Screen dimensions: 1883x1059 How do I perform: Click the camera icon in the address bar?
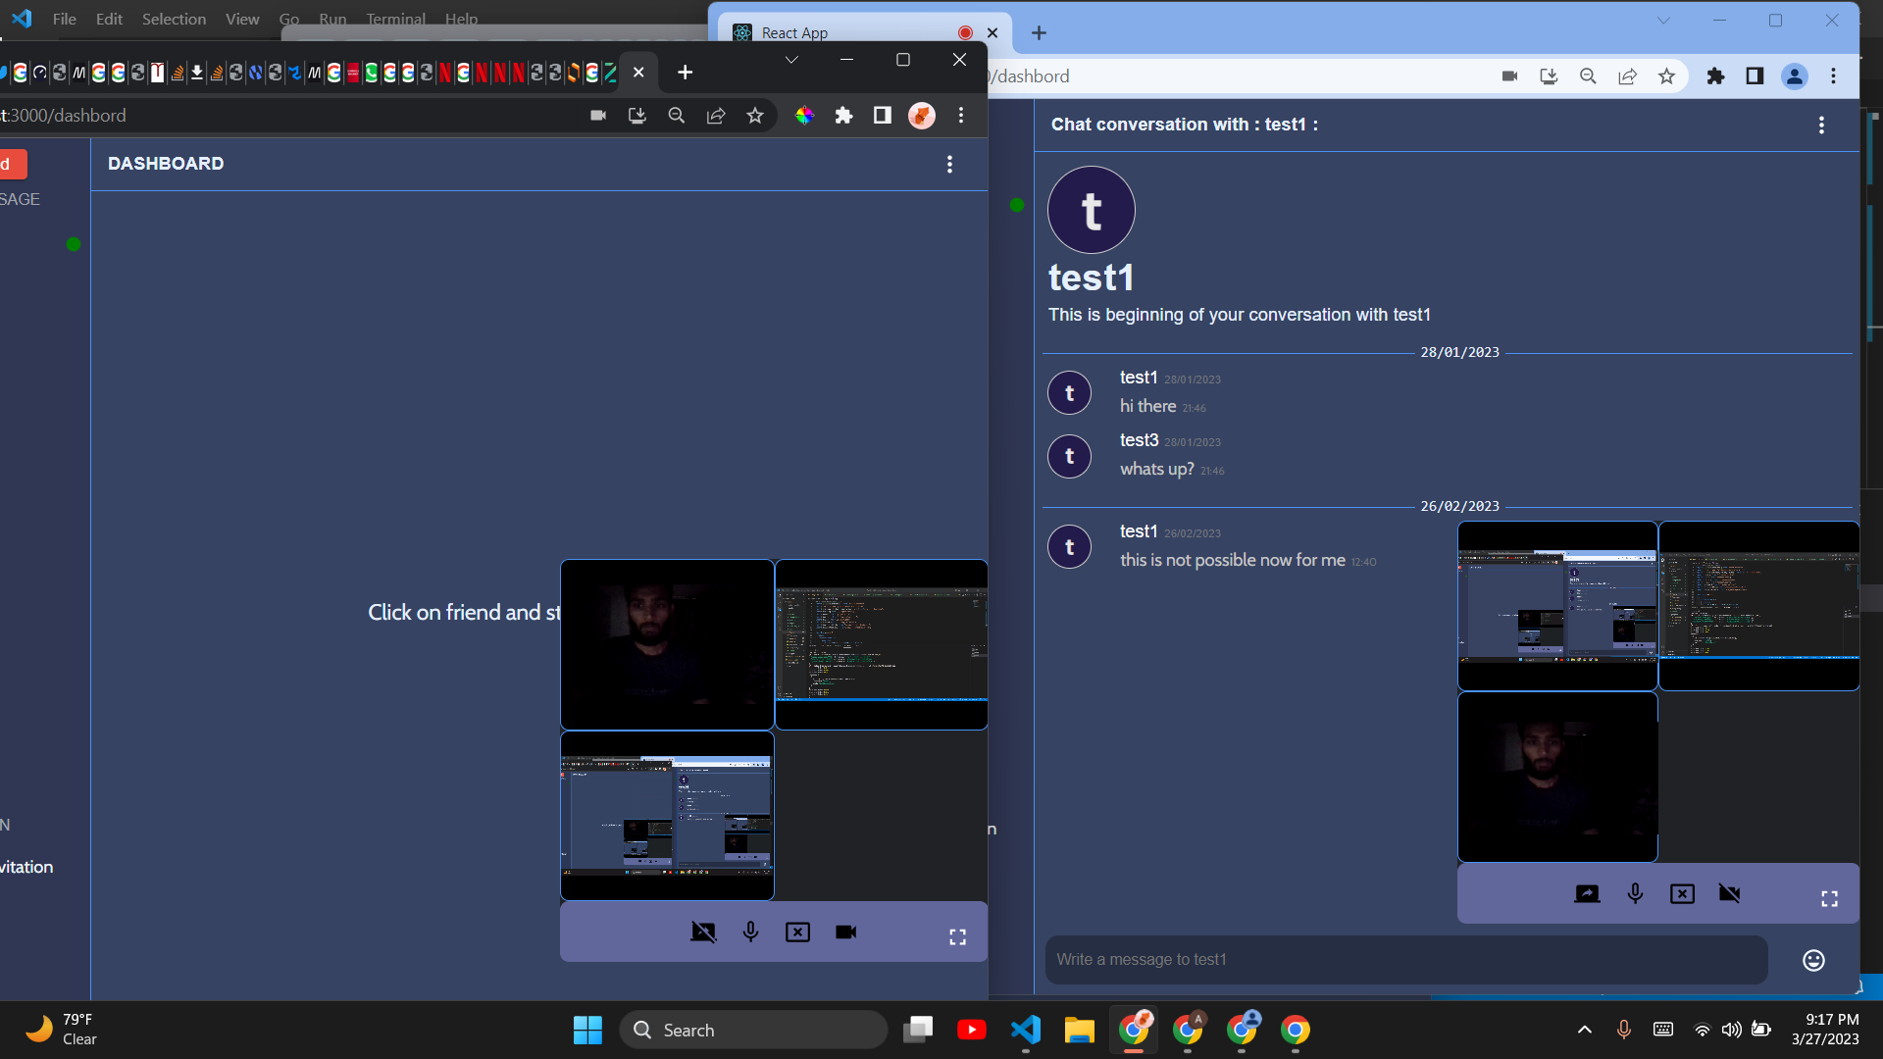1510,76
